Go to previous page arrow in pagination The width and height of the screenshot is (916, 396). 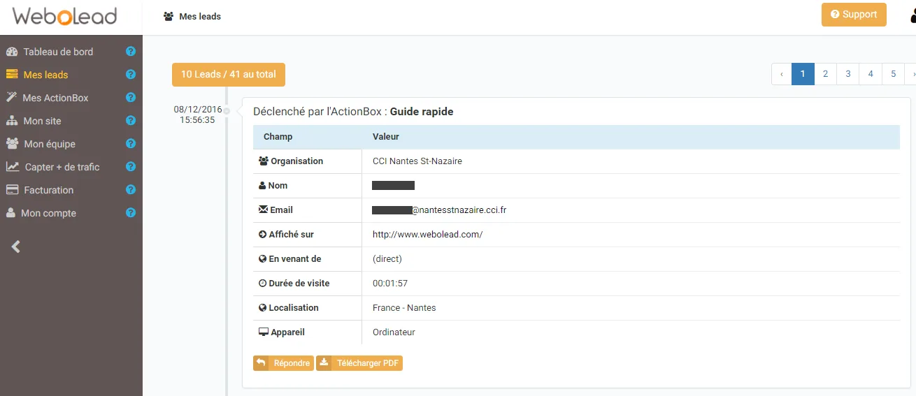782,74
